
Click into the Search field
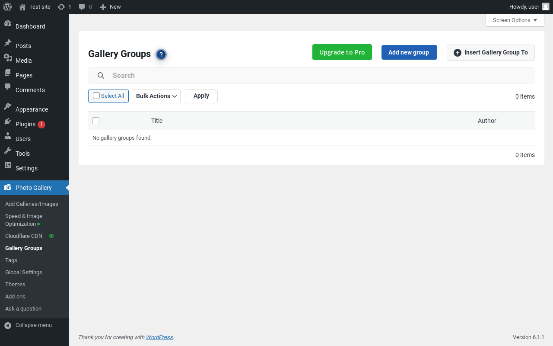311,75
